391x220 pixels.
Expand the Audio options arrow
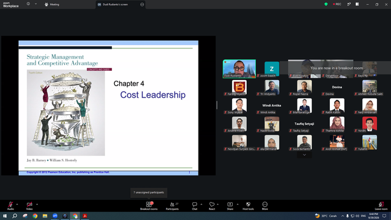click(17, 204)
